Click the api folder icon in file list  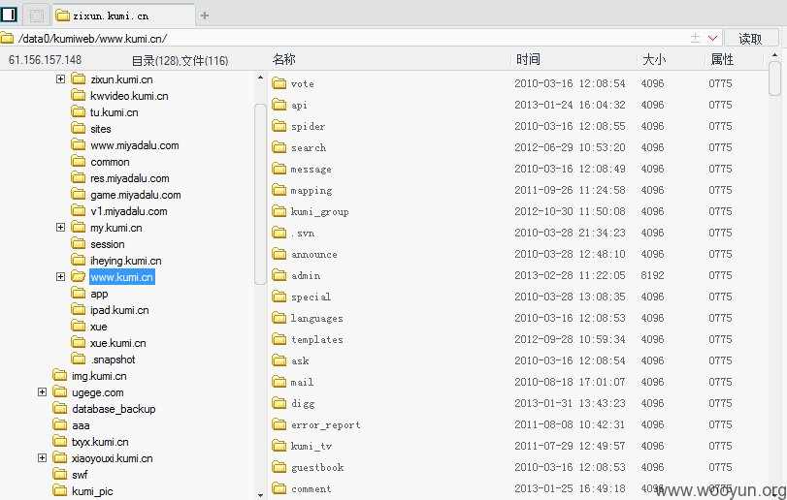[x=279, y=105]
